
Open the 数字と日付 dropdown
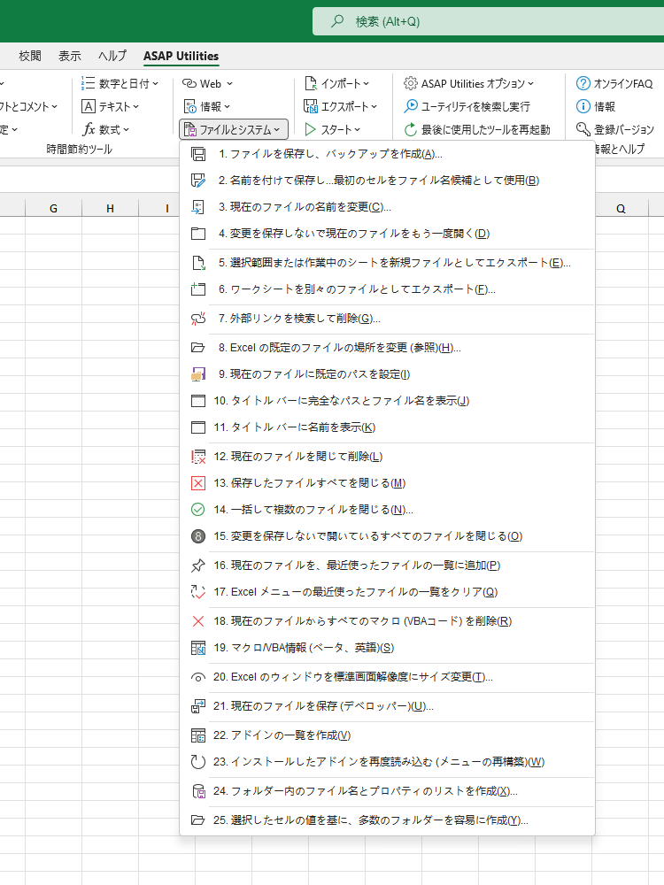pyautogui.click(x=120, y=83)
